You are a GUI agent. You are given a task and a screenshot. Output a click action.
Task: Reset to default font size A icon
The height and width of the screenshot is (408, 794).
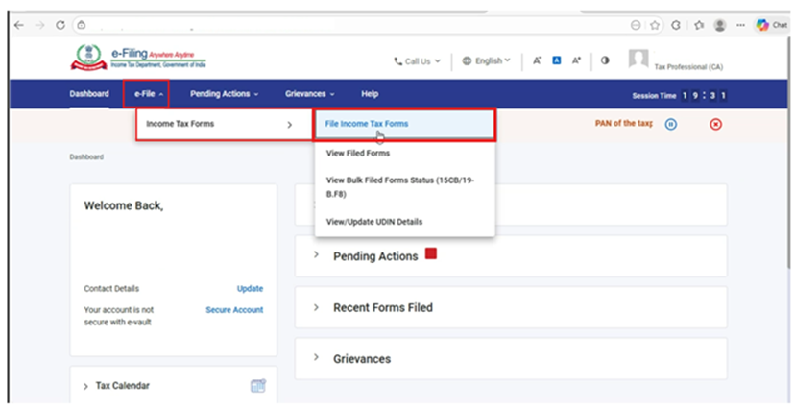[x=556, y=60]
